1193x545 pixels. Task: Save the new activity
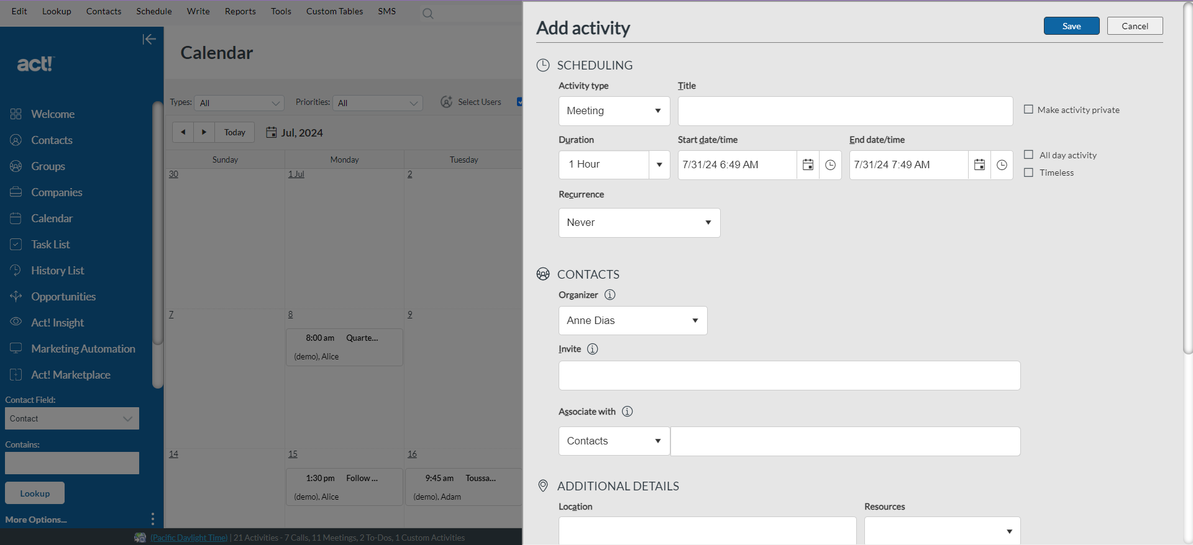click(x=1071, y=26)
